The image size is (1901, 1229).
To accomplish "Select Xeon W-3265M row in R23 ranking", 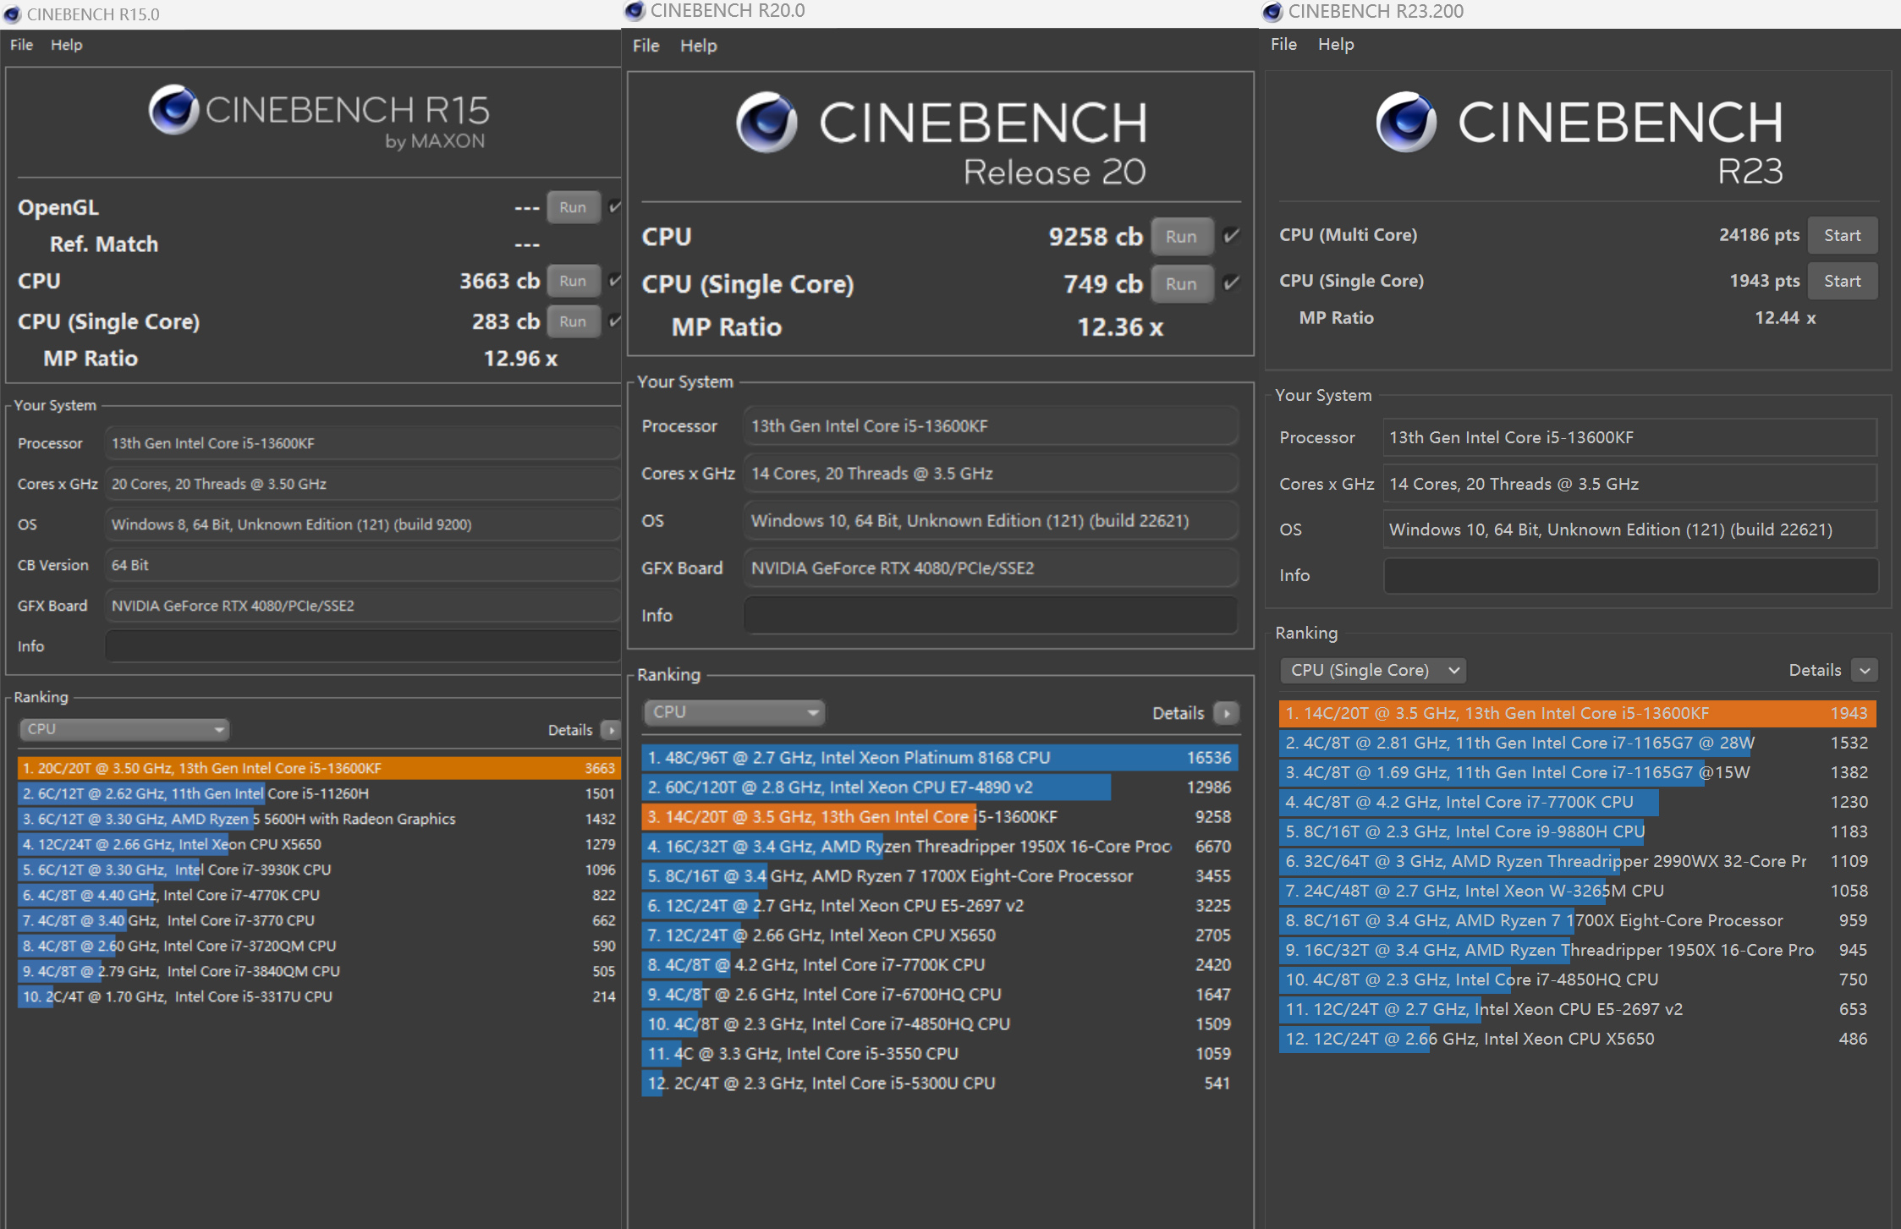I will point(1578,891).
